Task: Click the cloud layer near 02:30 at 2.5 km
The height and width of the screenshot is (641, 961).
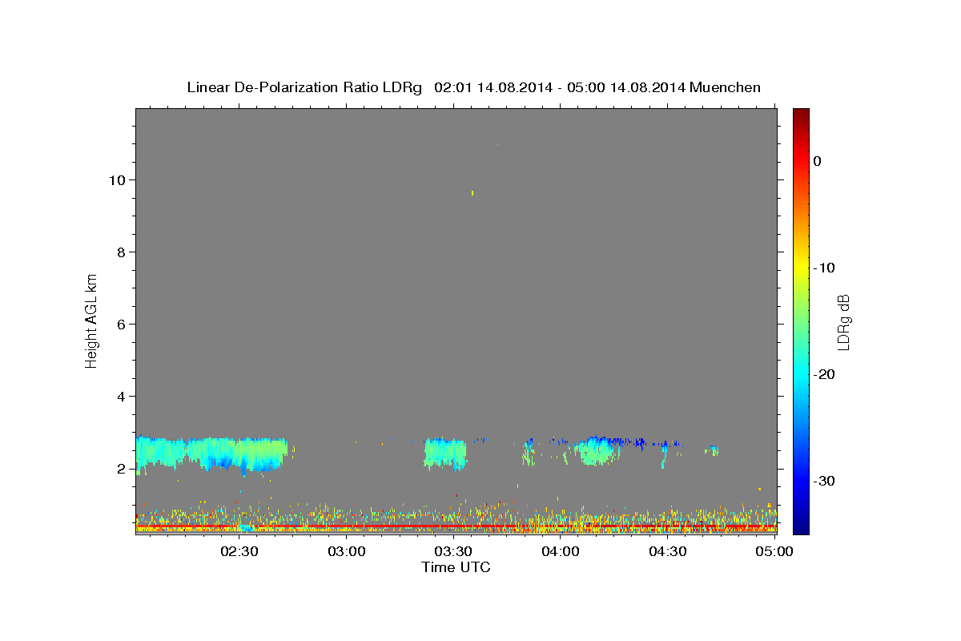Action: point(212,453)
